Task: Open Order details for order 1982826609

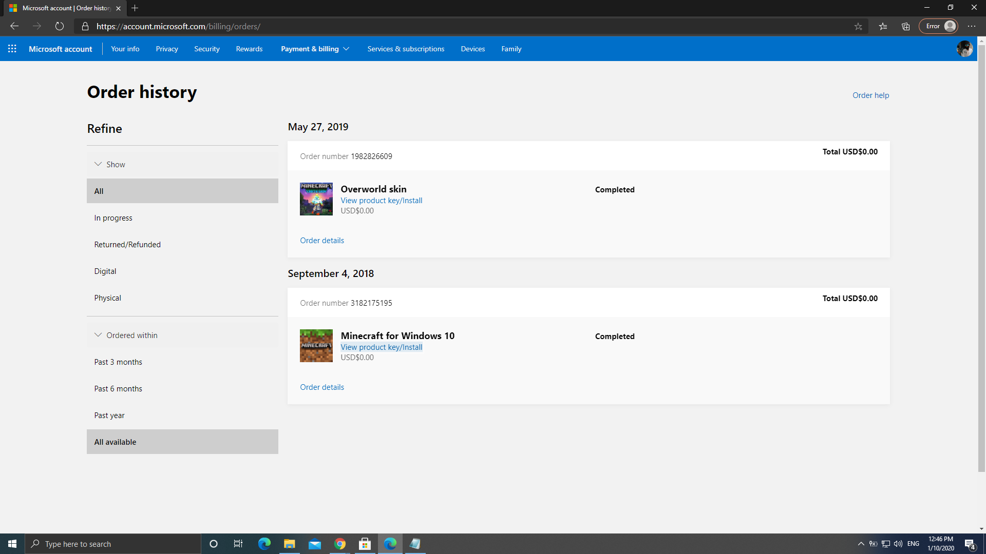Action: coord(322,241)
